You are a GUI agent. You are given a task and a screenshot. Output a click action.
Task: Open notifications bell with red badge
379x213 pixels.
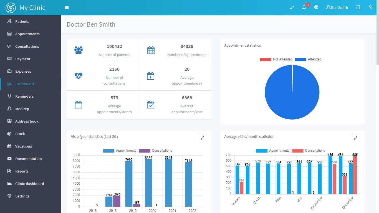click(304, 7)
